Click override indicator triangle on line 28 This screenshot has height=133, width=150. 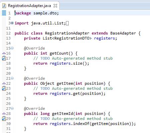4,114
